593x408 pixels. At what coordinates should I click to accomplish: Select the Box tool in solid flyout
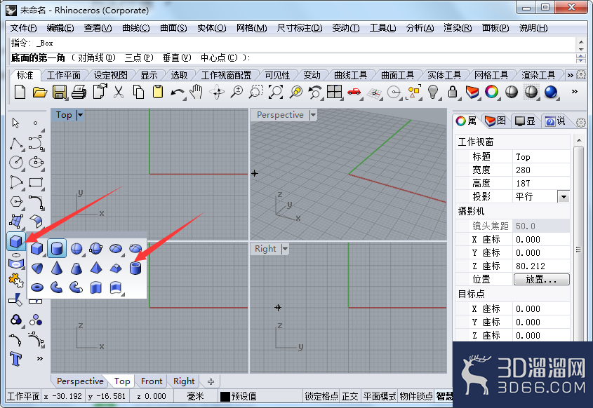click(37, 248)
